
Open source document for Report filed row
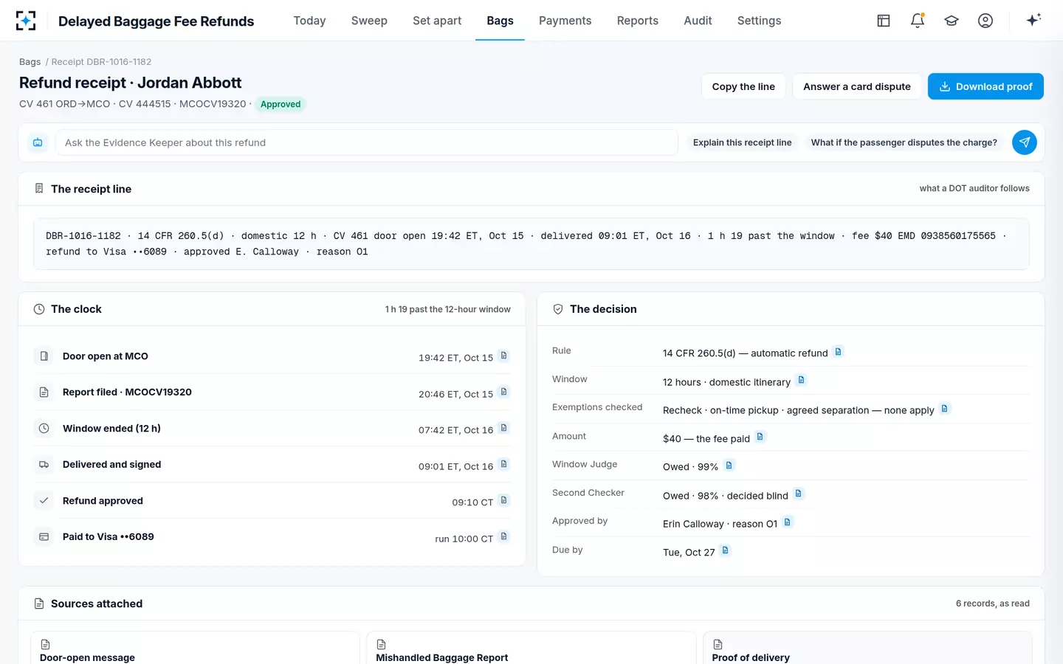pos(504,392)
